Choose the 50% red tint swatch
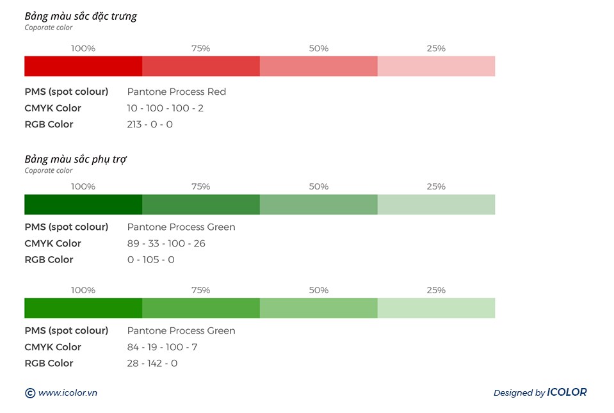Image resolution: width=614 pixels, height=413 pixels. (x=318, y=66)
